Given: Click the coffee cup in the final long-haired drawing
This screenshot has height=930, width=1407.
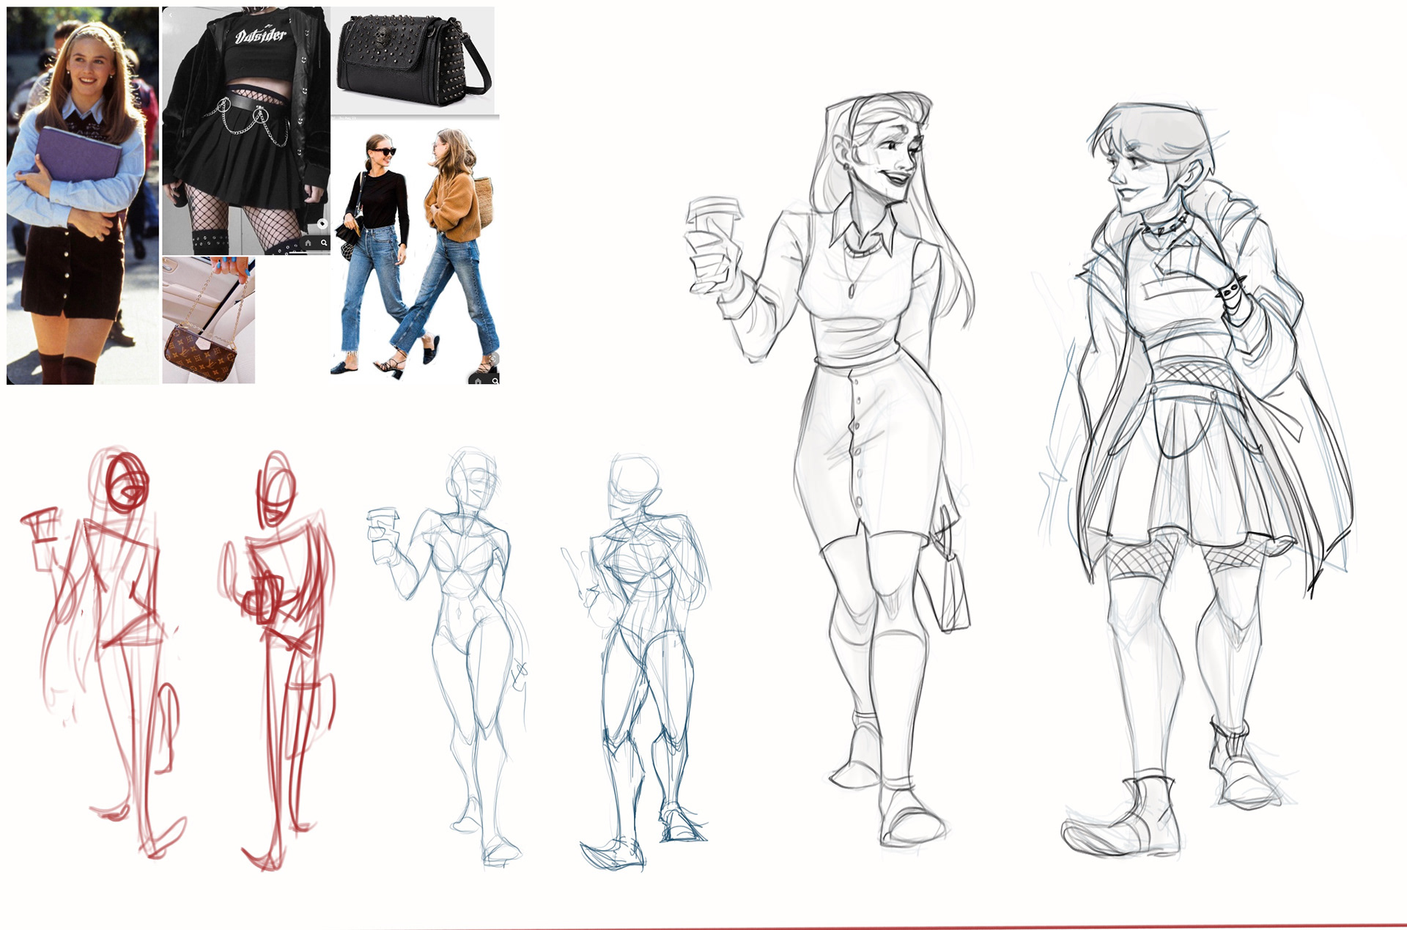Looking at the screenshot, I should pos(714,216).
